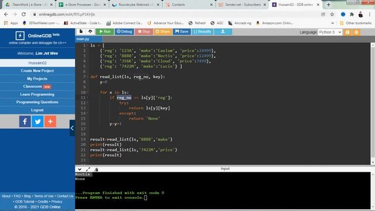Open the orange settings gear icon
This screenshot has width=375, height=211.
[356, 32]
